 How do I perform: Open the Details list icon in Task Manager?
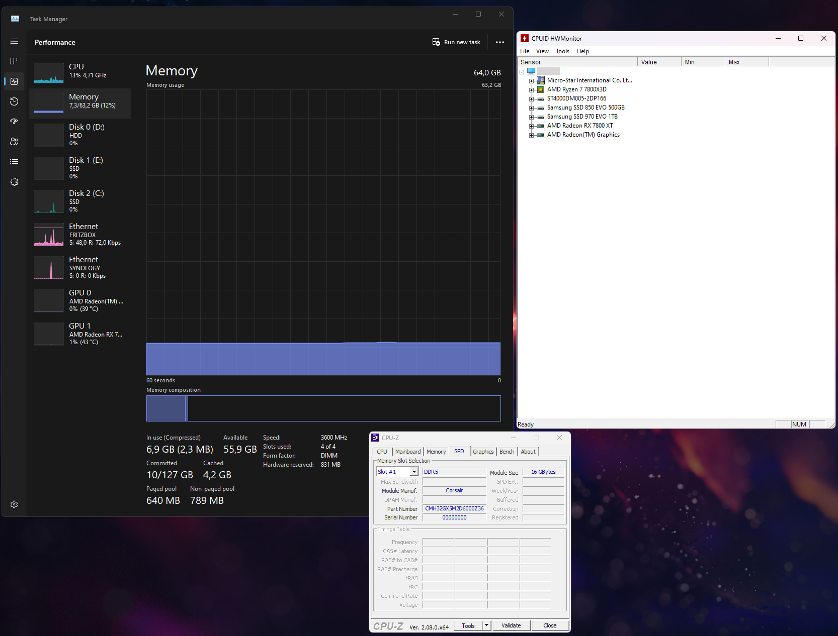tap(14, 162)
